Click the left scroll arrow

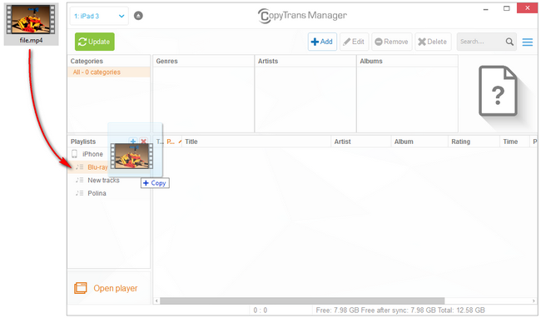[x=156, y=301]
